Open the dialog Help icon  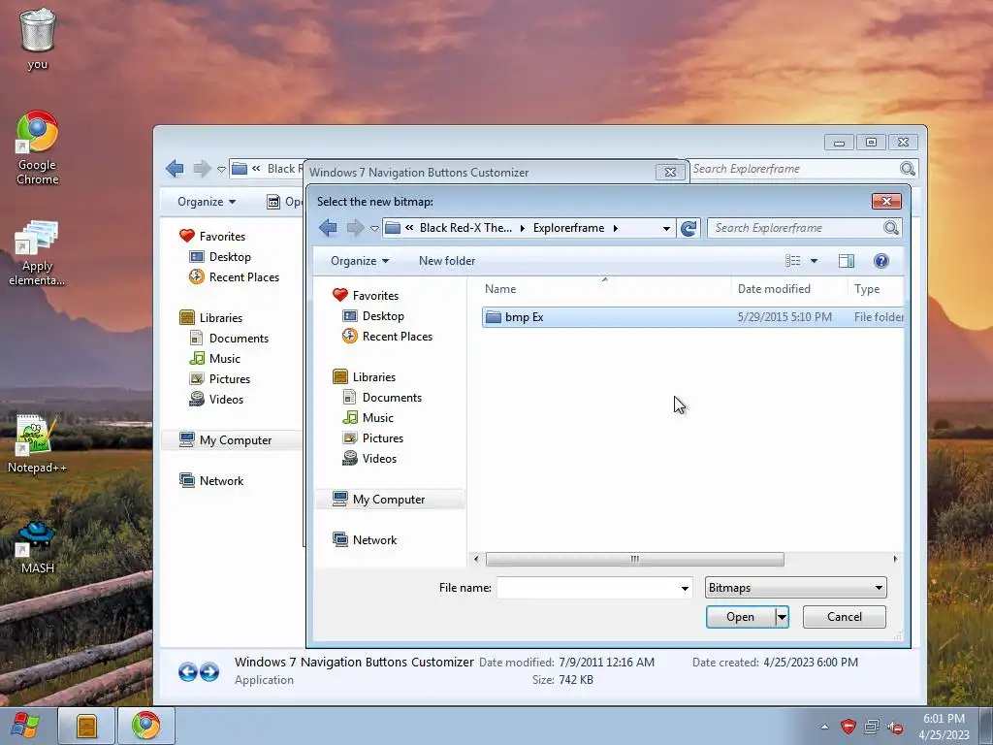(881, 260)
